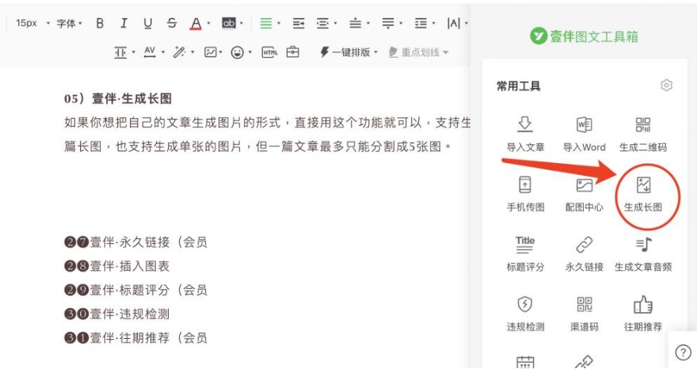Viewport: 697px width, 369px height.
Task: Toggle bold formatting
Action: (x=100, y=23)
